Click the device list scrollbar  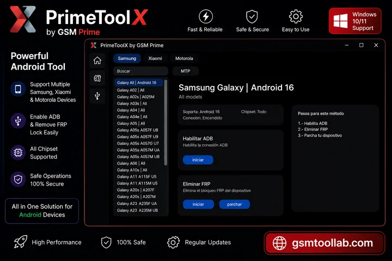pos(166,122)
